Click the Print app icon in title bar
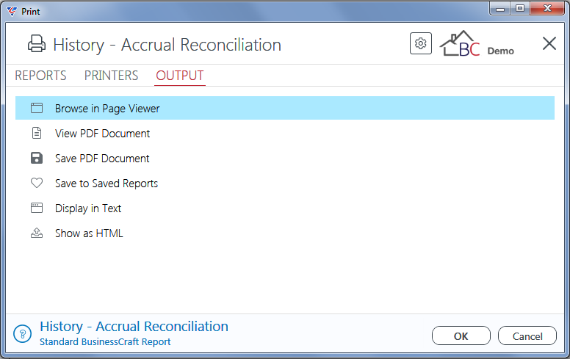570x359 pixels. coord(12,12)
